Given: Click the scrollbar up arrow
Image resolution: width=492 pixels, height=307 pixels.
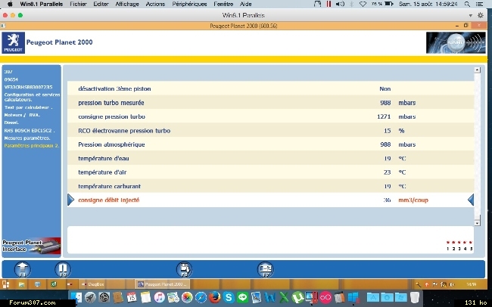Looking at the screenshot, I should click(478, 70).
